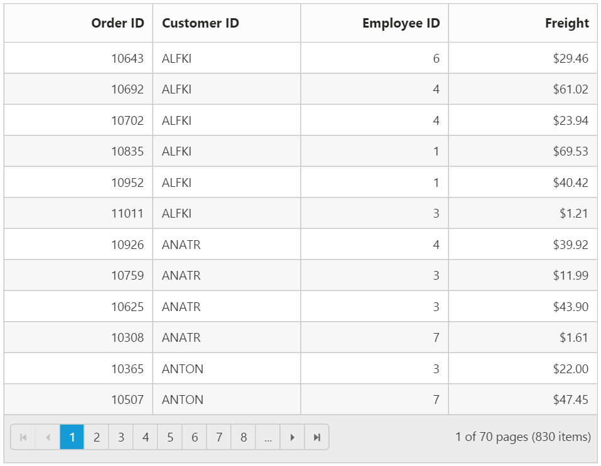Viewport: 601px width, 466px height.
Task: Select page 3 of the grid
Action: [x=121, y=437]
